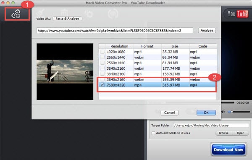Enable Auto add MP4s to iTunes
This screenshot has width=252, height=160.
click(153, 133)
